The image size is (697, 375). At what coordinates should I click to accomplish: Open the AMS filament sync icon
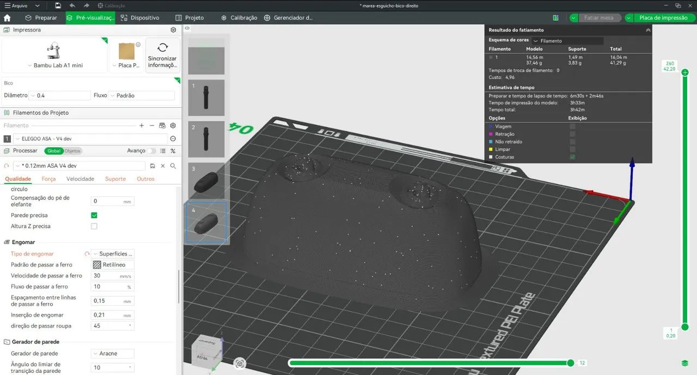click(x=162, y=125)
